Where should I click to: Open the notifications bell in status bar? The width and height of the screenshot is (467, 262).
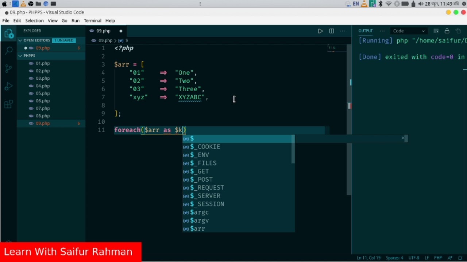pyautogui.click(x=460, y=258)
